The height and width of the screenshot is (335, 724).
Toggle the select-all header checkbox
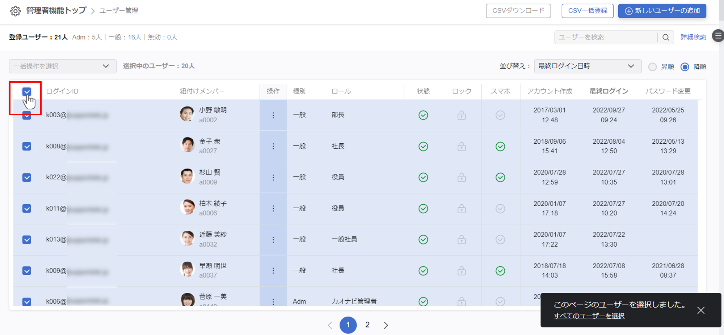26,92
